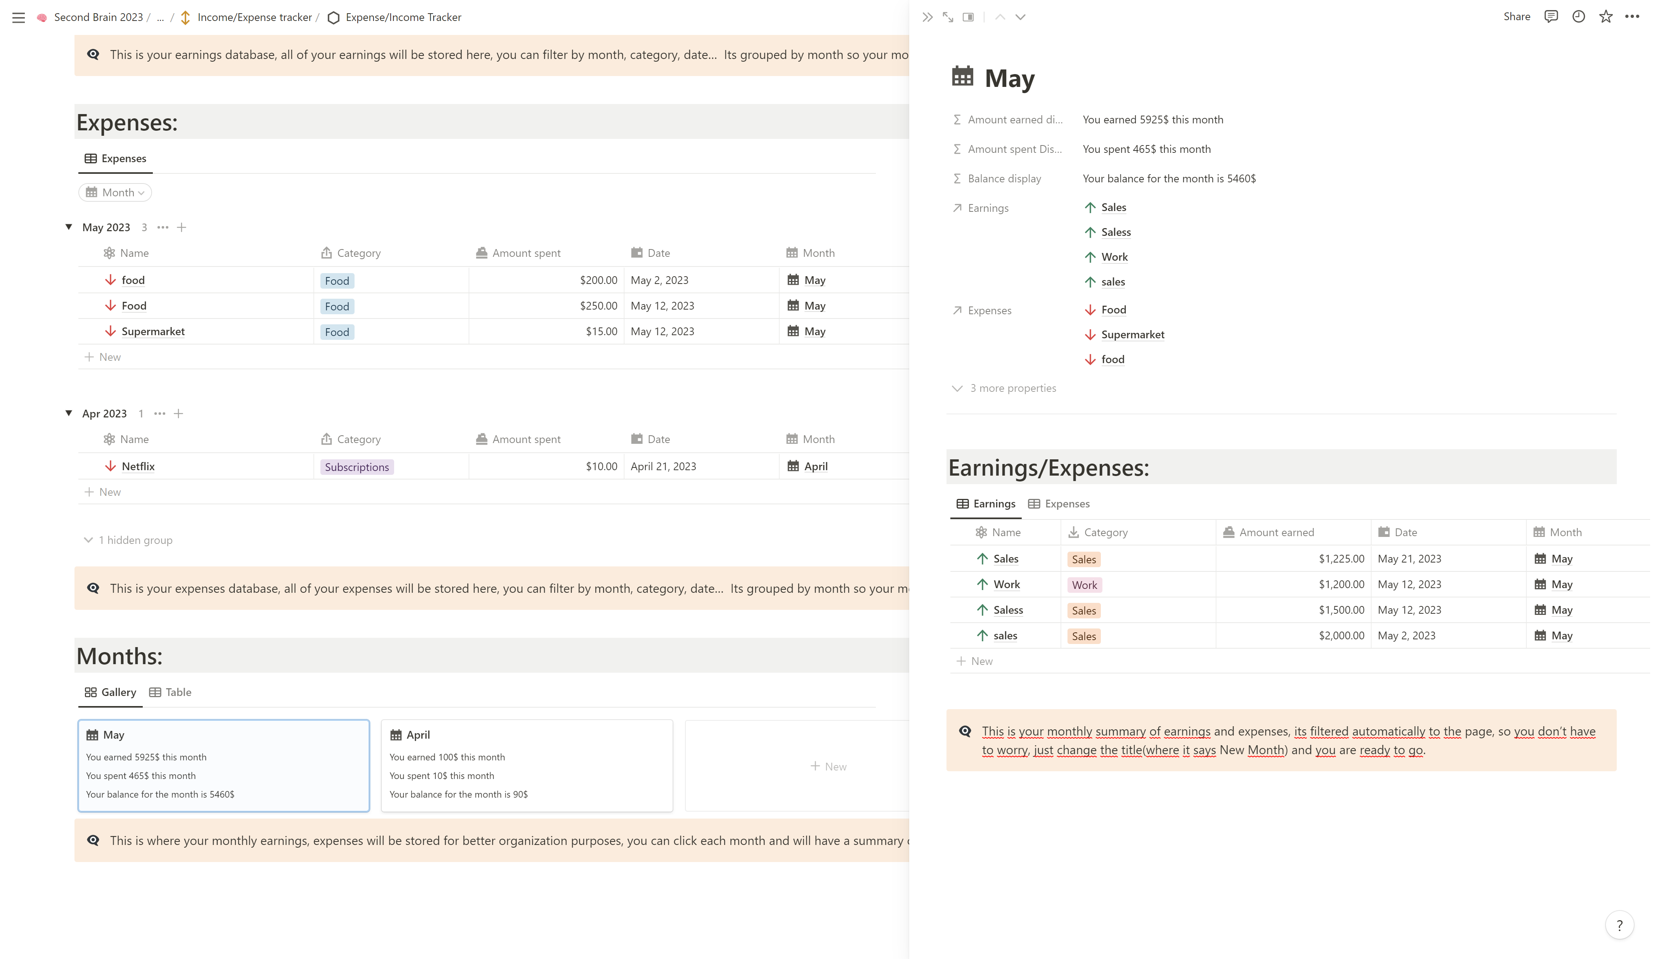Expand the 1 hidden group
Screen dimensions: 1654x959
tap(129, 540)
